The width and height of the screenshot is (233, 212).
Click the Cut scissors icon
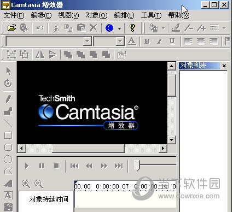coord(56,28)
